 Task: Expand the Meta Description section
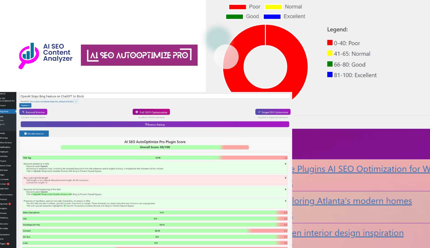[x=286, y=213]
